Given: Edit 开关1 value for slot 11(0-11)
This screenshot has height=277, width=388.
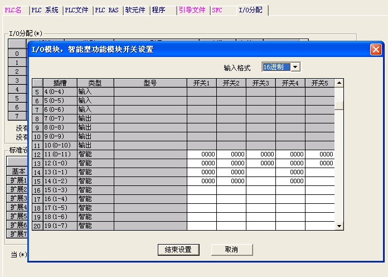Looking at the screenshot, I should pos(201,154).
